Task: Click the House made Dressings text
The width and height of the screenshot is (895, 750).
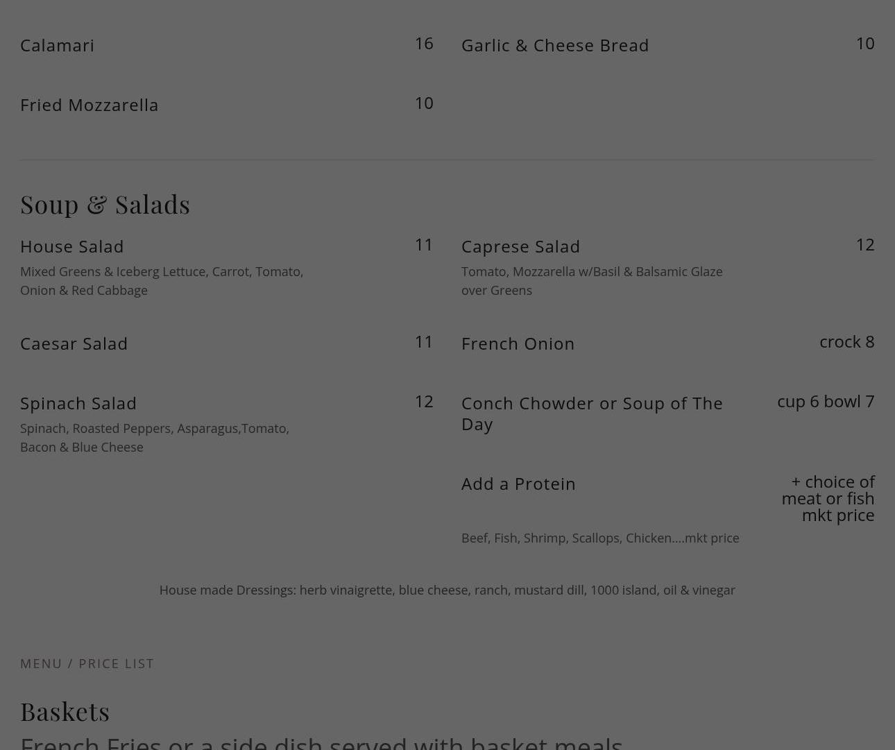Action: pyautogui.click(x=447, y=590)
